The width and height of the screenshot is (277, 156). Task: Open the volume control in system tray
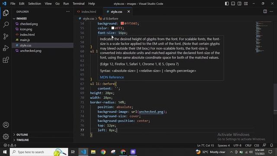251,152
